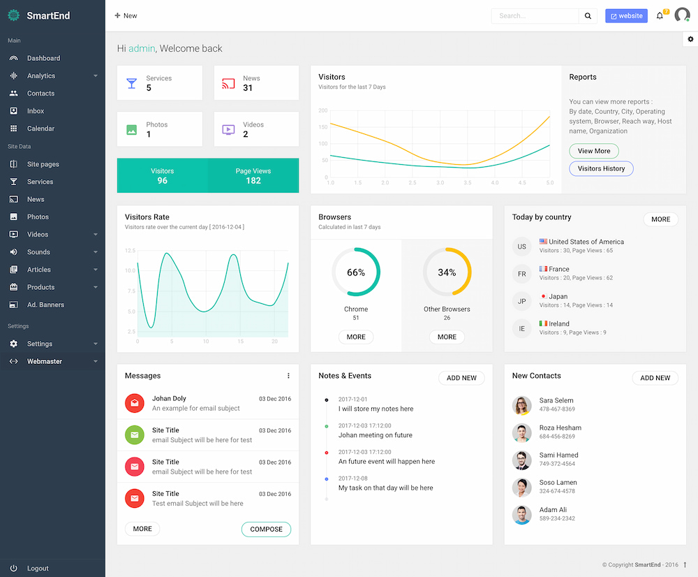Viewport: 698px width, 577px height.
Task: Click the Logout power icon
Action: (14, 568)
